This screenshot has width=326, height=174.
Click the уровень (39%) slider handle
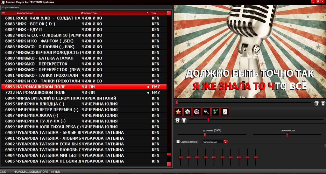point(205,135)
